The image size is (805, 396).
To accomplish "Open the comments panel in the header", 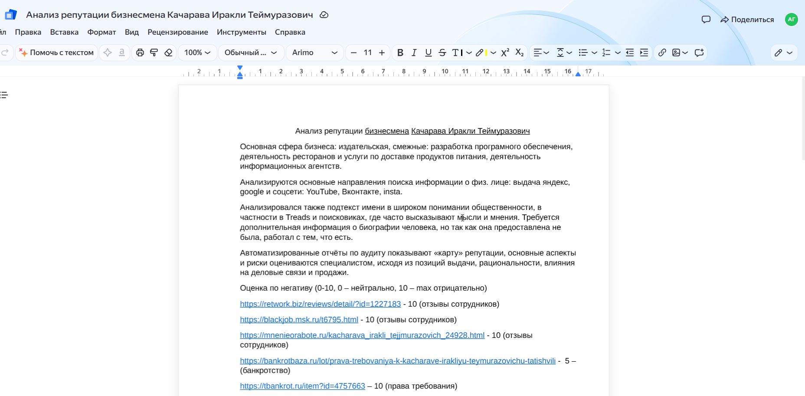I will click(x=706, y=20).
